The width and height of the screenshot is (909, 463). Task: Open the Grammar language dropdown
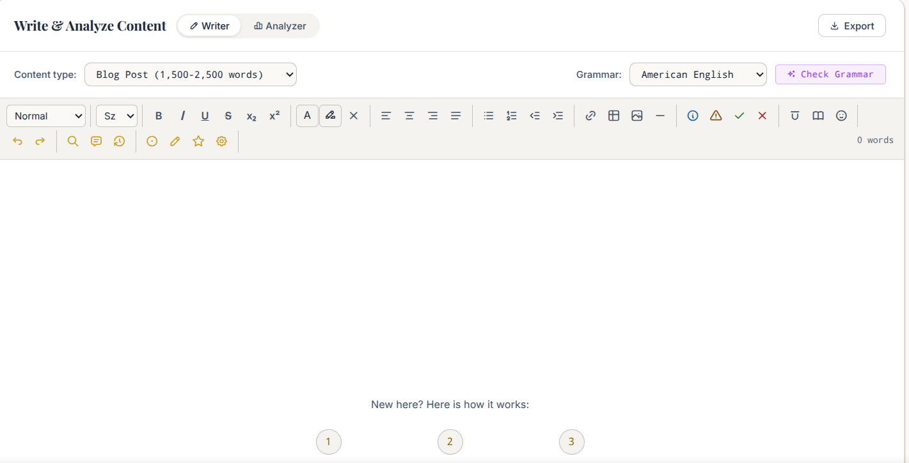click(698, 74)
